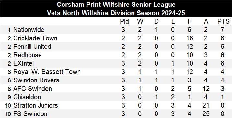Select the L column header
The image size is (232, 118).
point(173,22)
